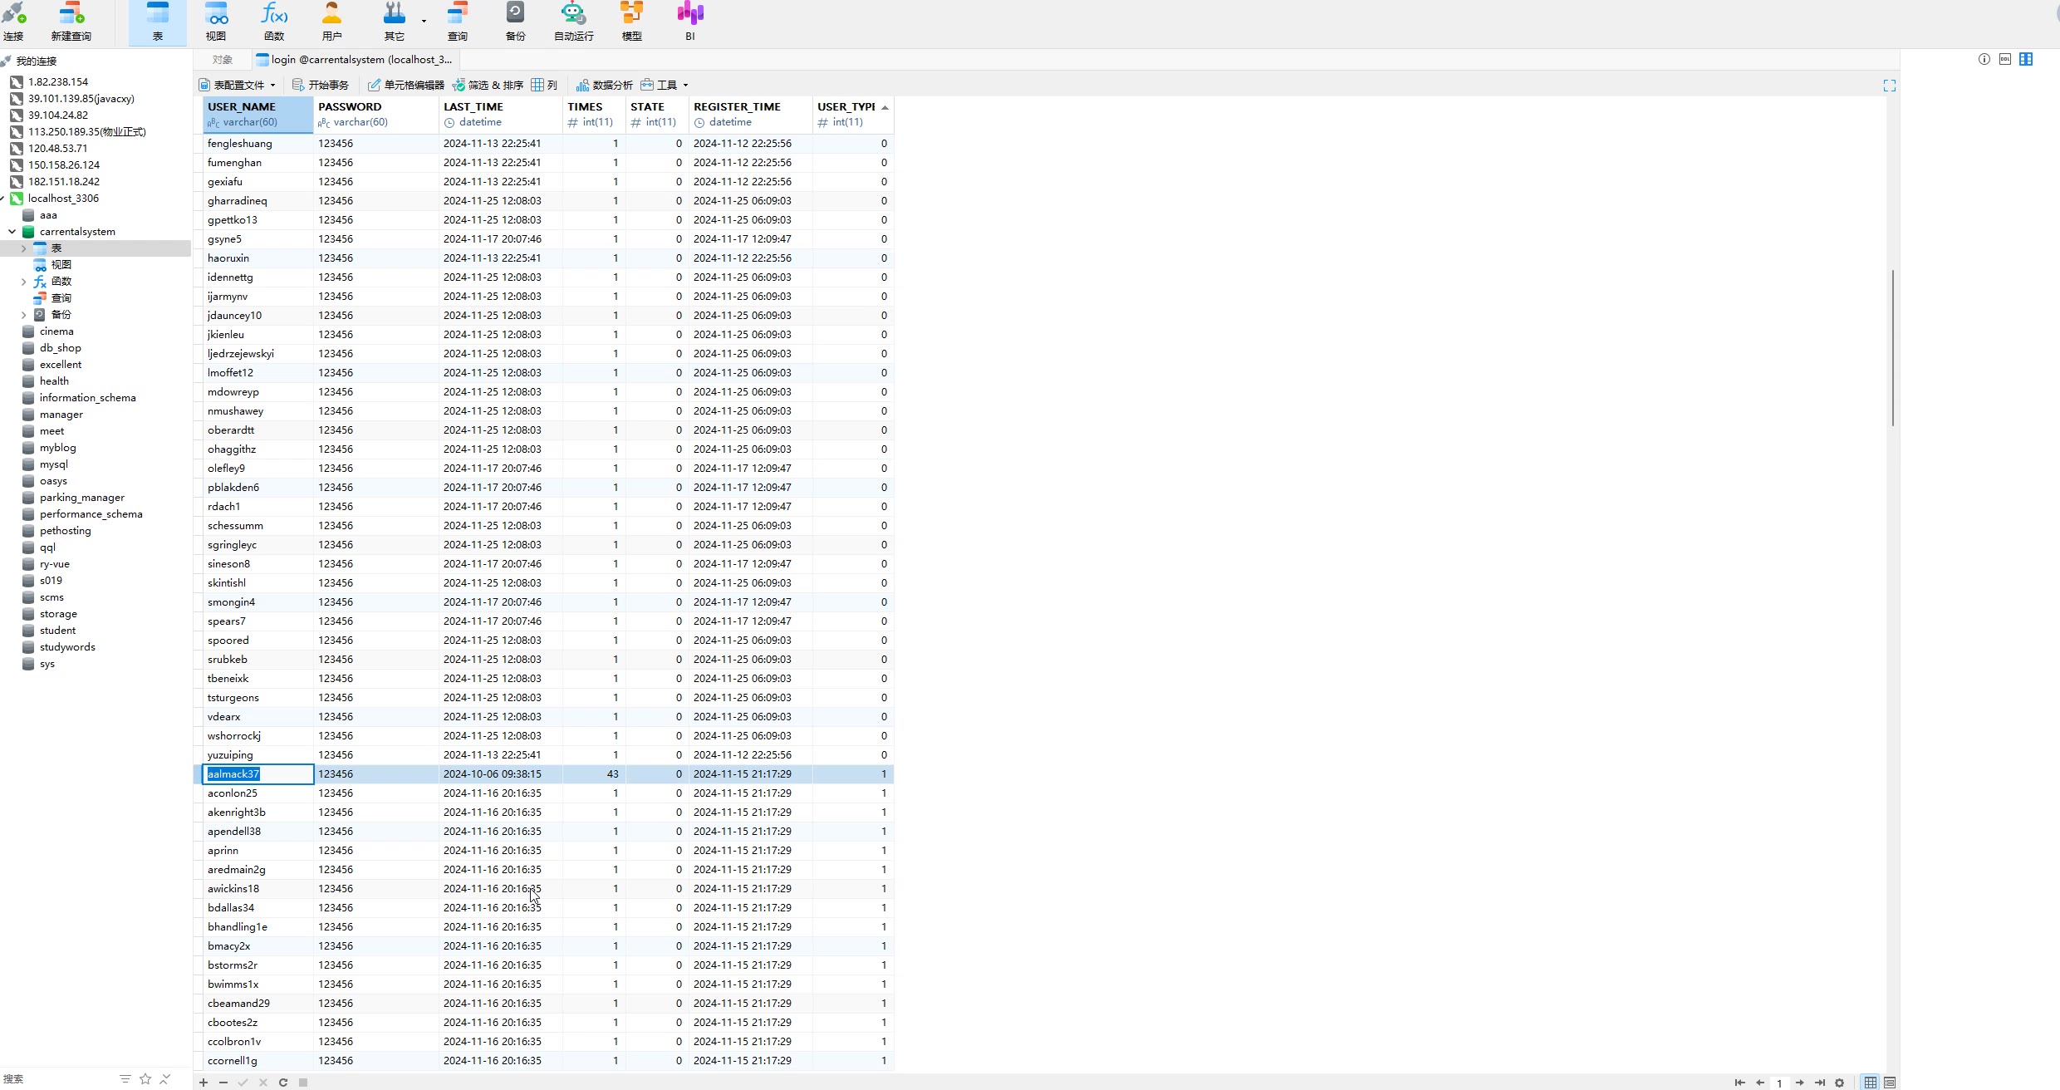Click the 备份 backup icon in top toolbar
2060x1090 pixels.
[x=515, y=22]
